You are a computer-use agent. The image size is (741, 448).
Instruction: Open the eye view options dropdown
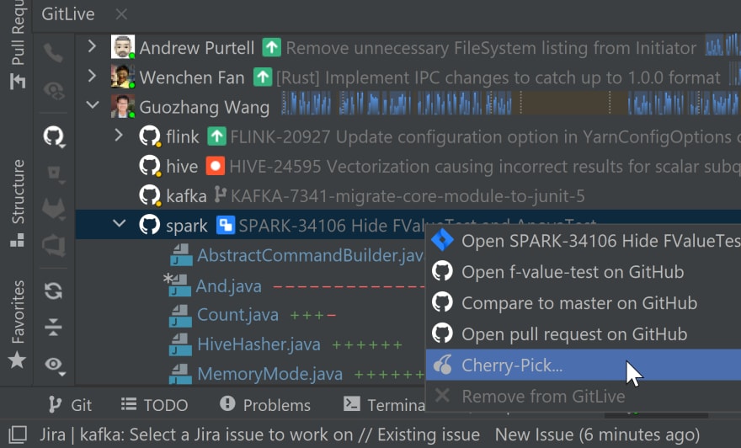(x=54, y=365)
